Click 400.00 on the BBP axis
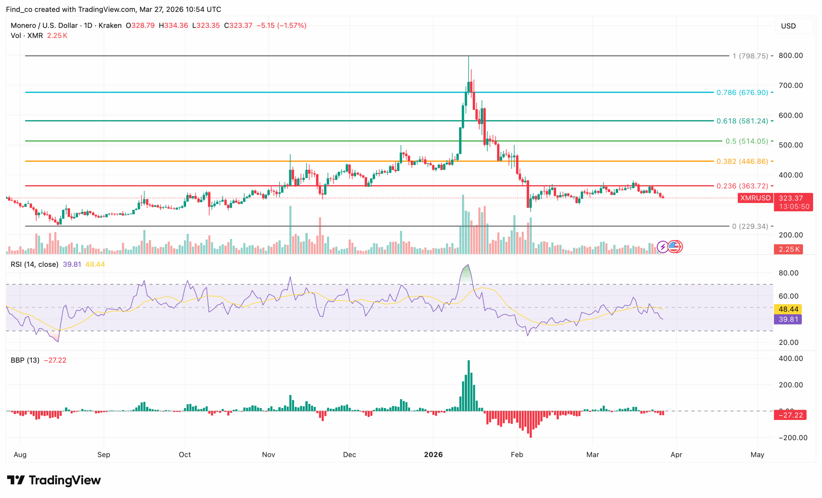The width and height of the screenshot is (822, 498). click(x=791, y=359)
